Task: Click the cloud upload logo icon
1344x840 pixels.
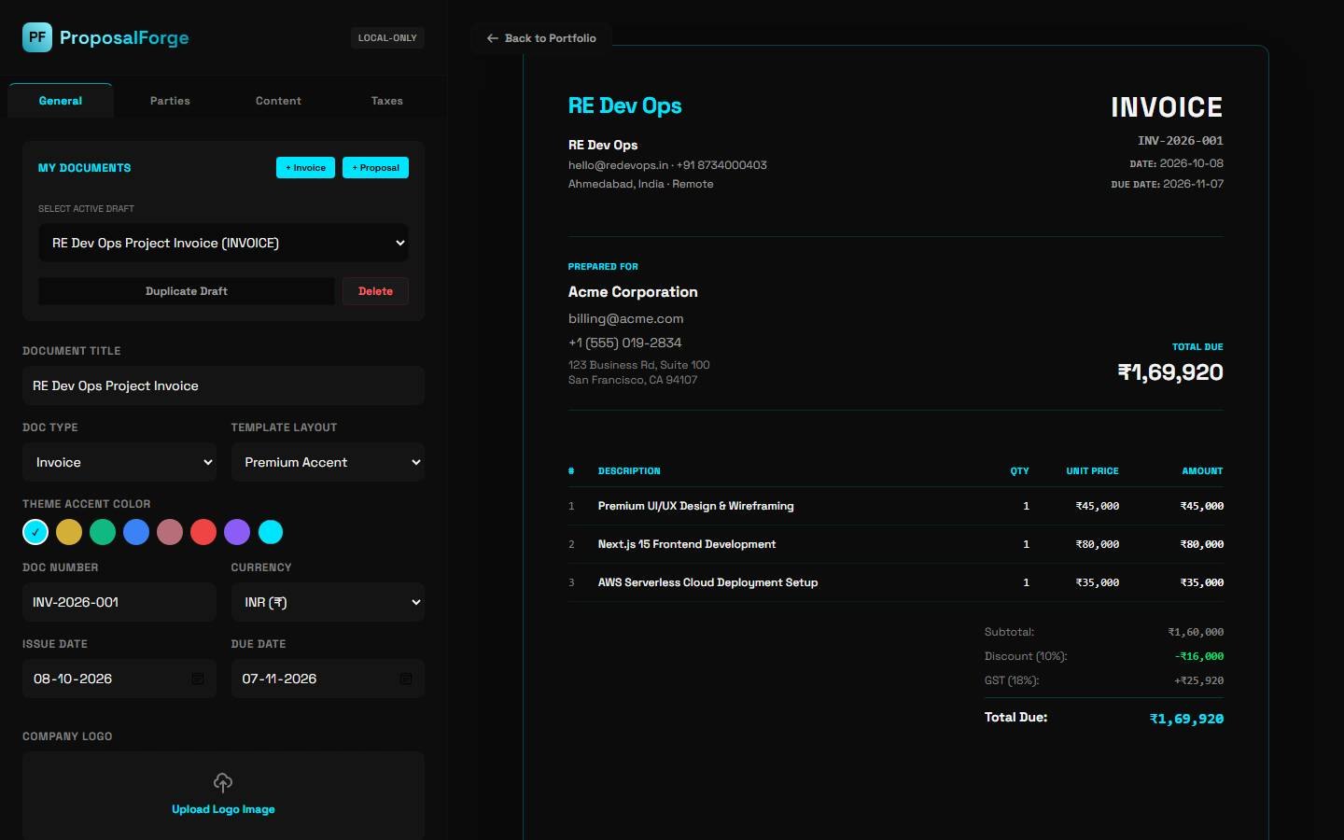Action: pos(223,782)
